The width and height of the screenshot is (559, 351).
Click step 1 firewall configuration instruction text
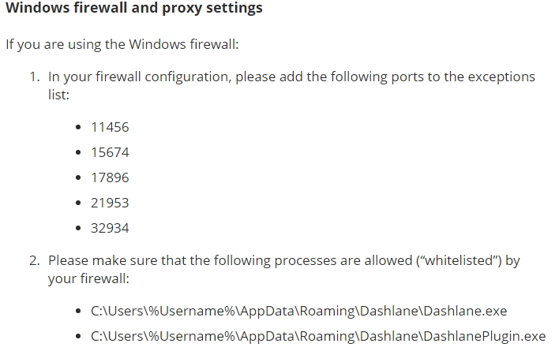point(291,86)
